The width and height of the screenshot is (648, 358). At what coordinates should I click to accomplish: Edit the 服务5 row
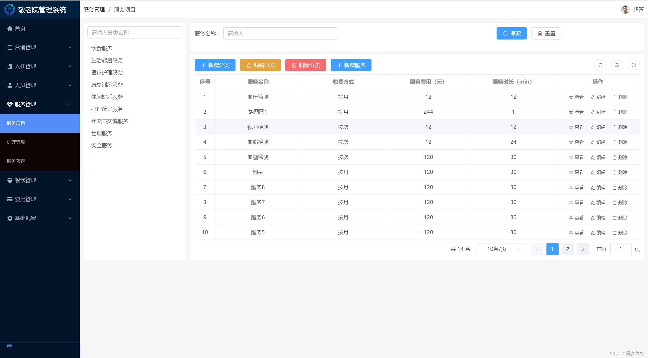598,233
